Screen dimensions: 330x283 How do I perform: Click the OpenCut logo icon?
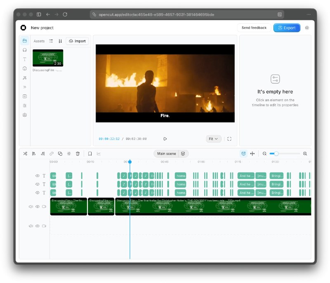click(x=23, y=28)
